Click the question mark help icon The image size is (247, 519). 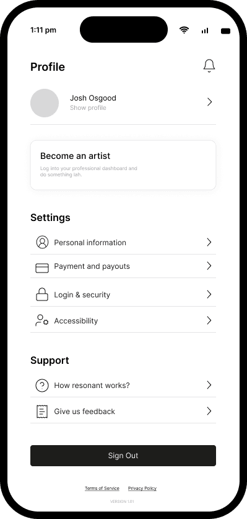click(42, 386)
